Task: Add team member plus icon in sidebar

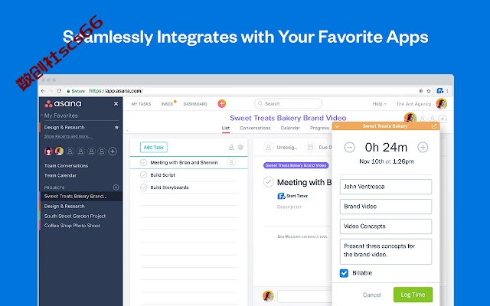Action: 113,151
